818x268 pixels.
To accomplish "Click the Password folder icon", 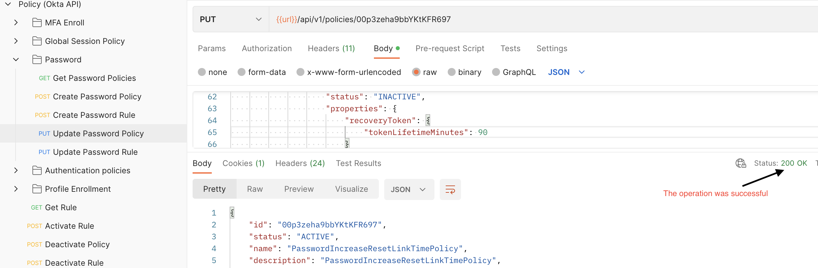I will click(x=37, y=60).
